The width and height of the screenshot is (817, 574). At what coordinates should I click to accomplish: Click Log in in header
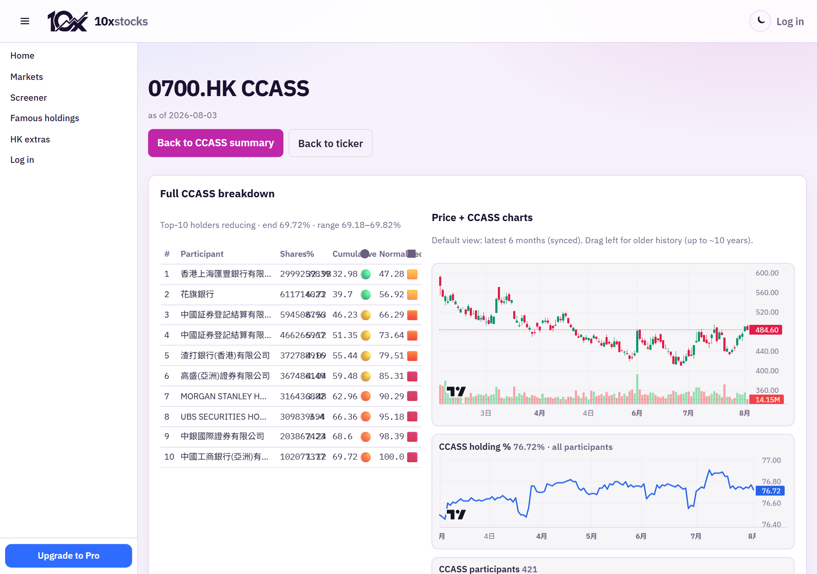(790, 21)
